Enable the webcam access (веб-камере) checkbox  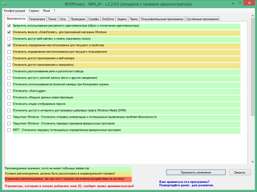(9, 58)
